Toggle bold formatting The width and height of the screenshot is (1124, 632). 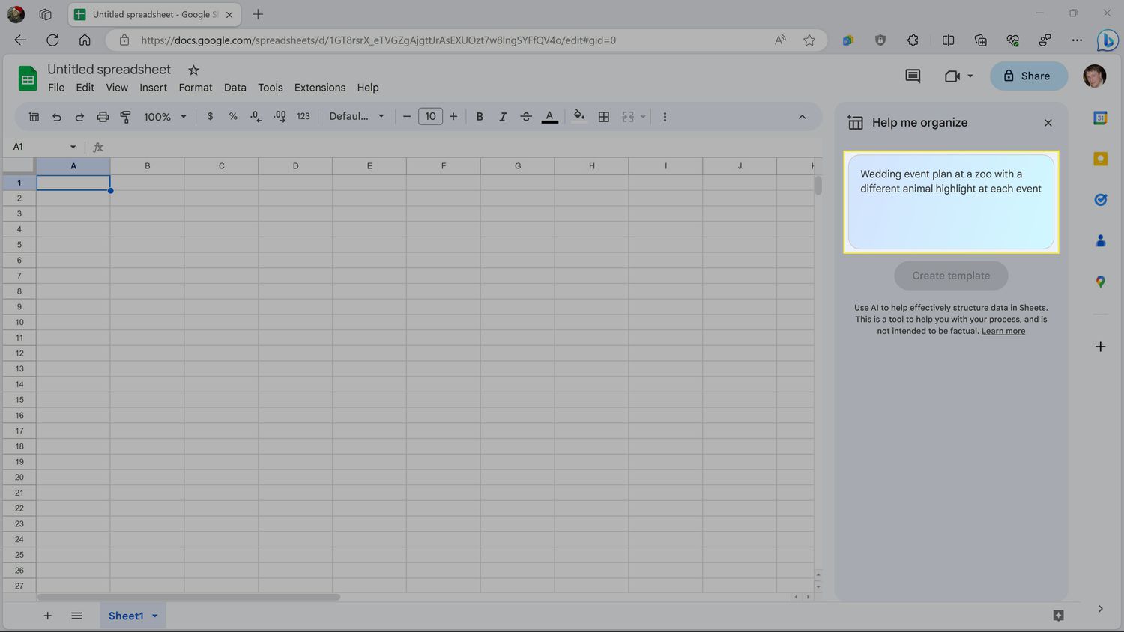pyautogui.click(x=480, y=117)
